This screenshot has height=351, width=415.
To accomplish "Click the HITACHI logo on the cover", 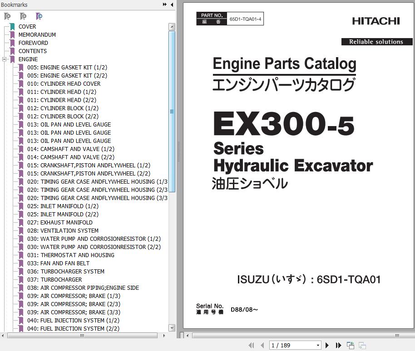I will click(376, 21).
